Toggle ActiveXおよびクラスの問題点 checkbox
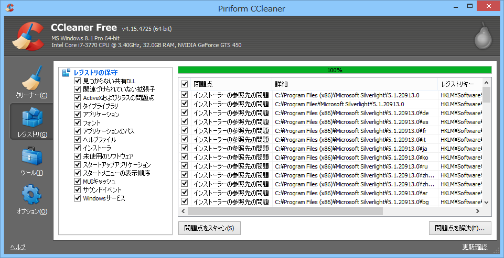The image size is (504, 258). point(77,97)
